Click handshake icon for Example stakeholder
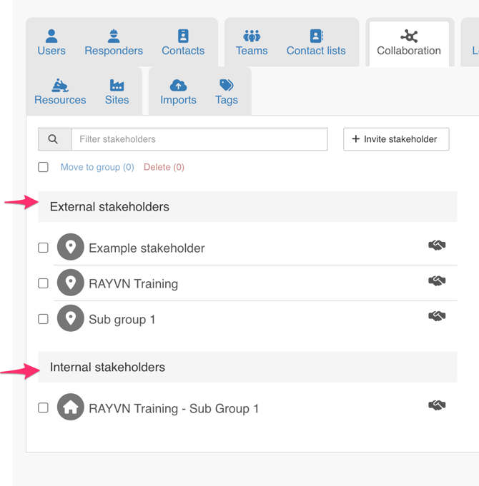The image size is (479, 486). (437, 245)
